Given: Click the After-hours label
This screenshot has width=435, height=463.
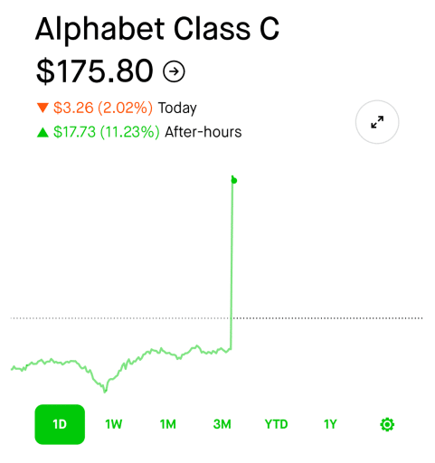Looking at the screenshot, I should tap(203, 132).
